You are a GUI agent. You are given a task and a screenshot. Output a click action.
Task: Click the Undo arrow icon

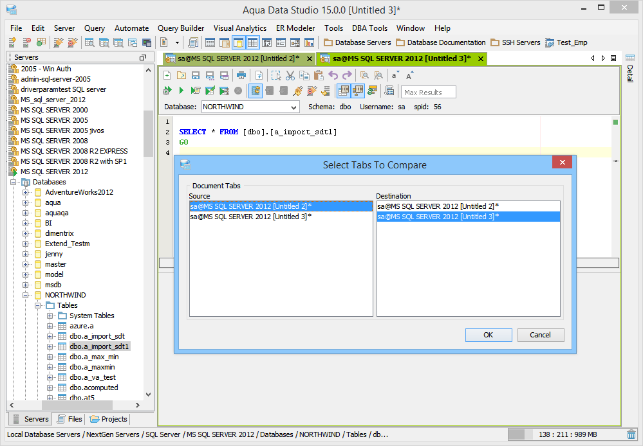333,75
